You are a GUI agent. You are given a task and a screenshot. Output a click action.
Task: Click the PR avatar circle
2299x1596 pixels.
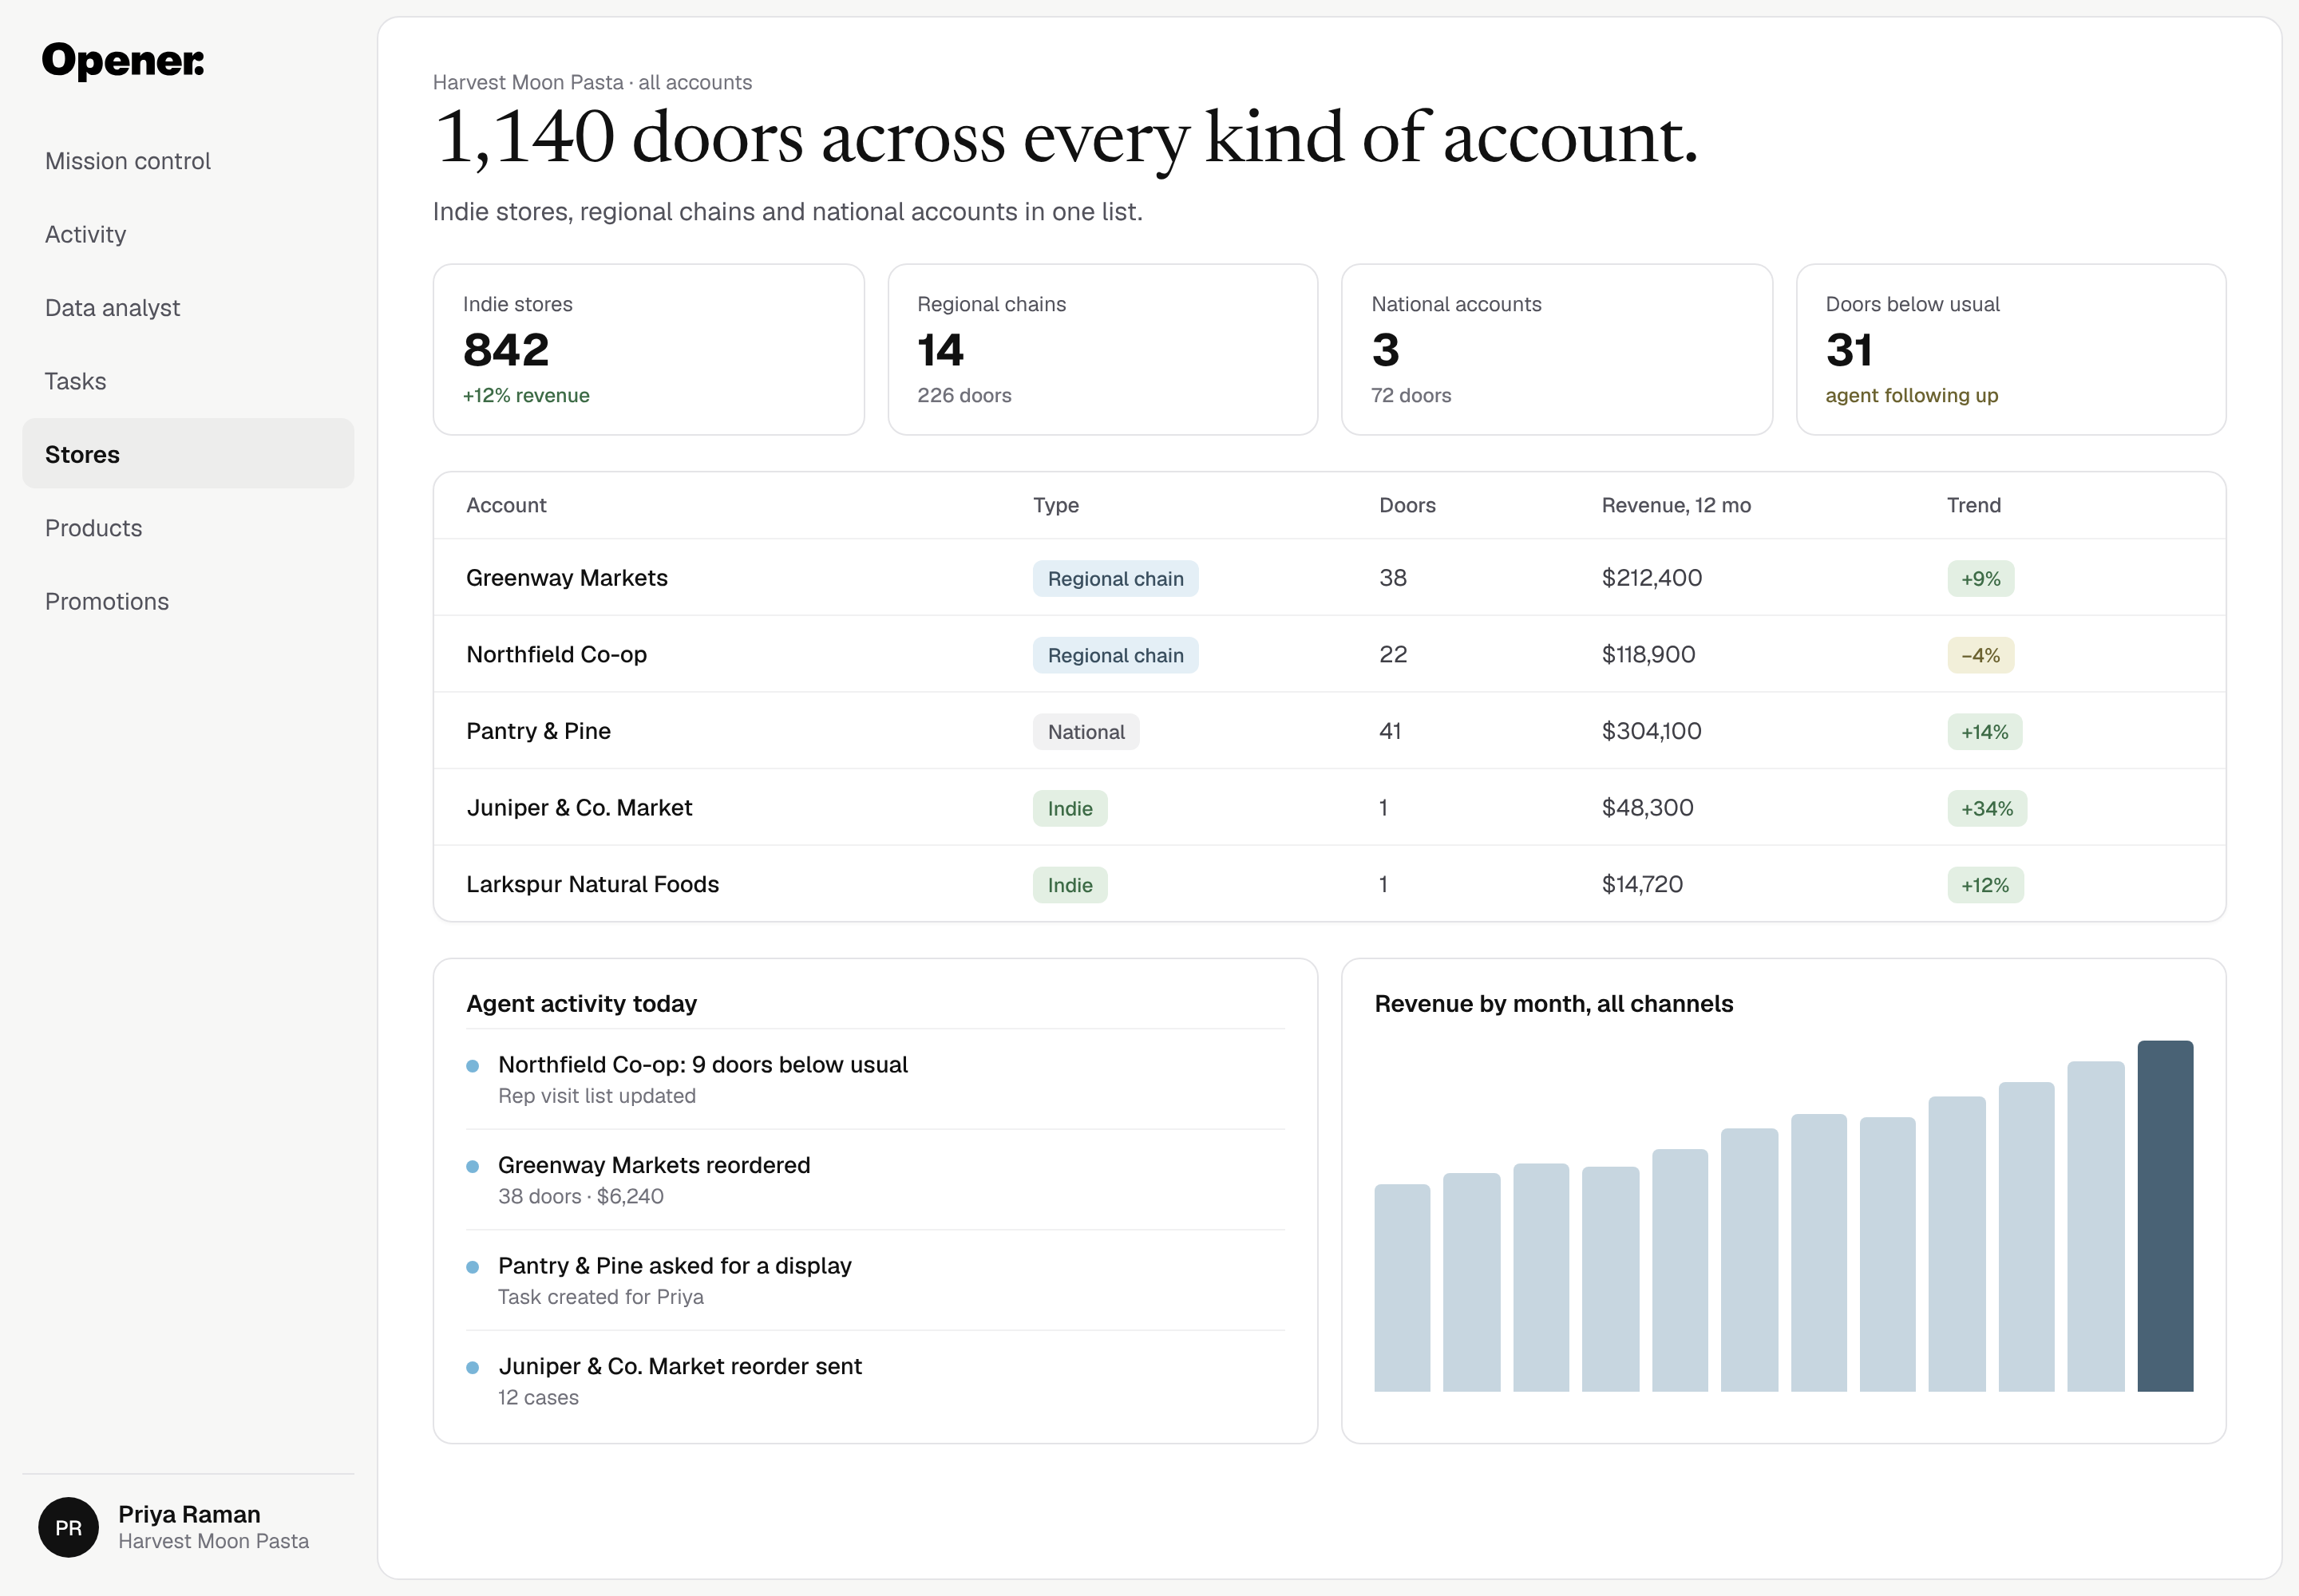click(x=68, y=1527)
